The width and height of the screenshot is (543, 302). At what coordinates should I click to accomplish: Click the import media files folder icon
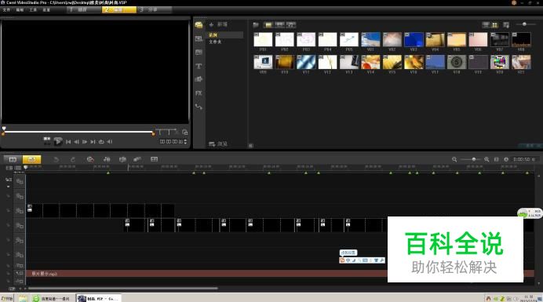coord(256,25)
